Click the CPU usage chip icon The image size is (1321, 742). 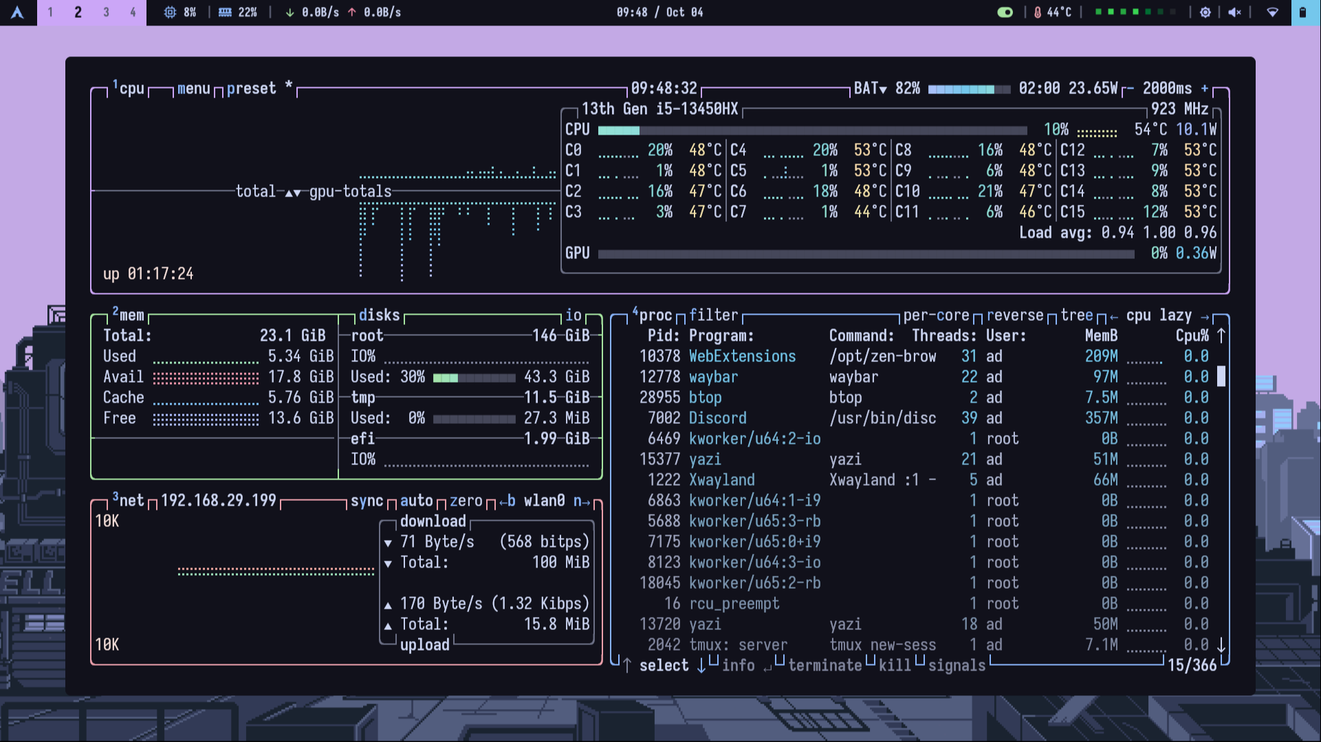[x=170, y=12]
